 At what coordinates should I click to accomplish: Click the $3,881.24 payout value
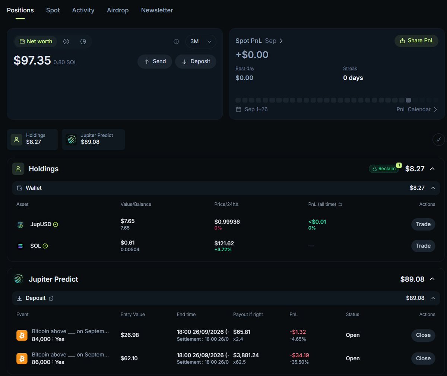tap(246, 355)
